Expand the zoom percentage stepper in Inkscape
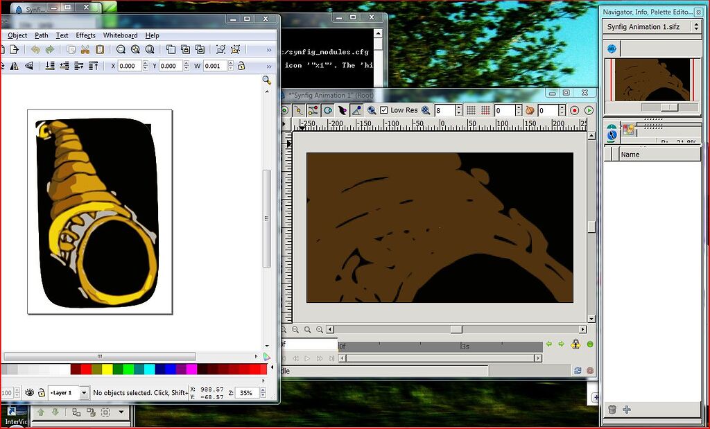Screen dimensions: 710x429 [262, 393]
